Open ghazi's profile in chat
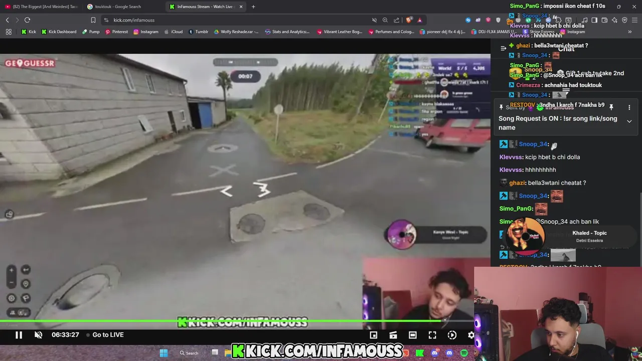This screenshot has height=361, width=642. (517, 183)
